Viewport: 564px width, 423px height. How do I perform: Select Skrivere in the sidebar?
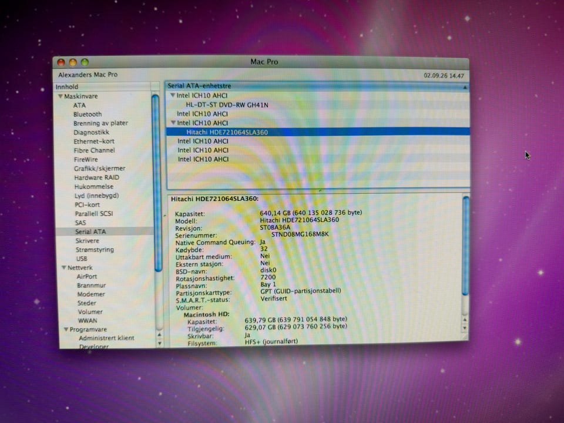88,241
